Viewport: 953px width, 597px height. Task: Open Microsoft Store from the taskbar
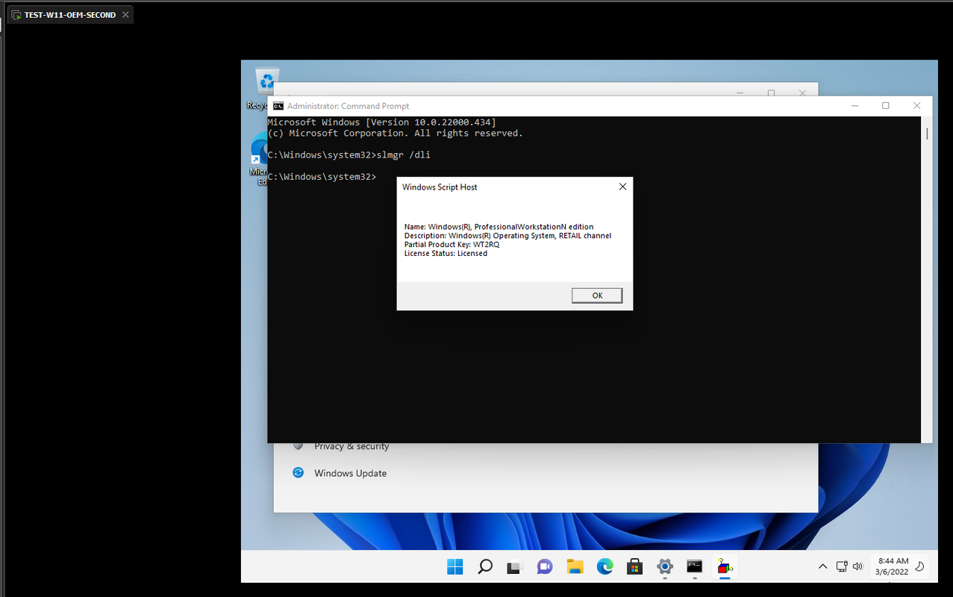tap(634, 567)
